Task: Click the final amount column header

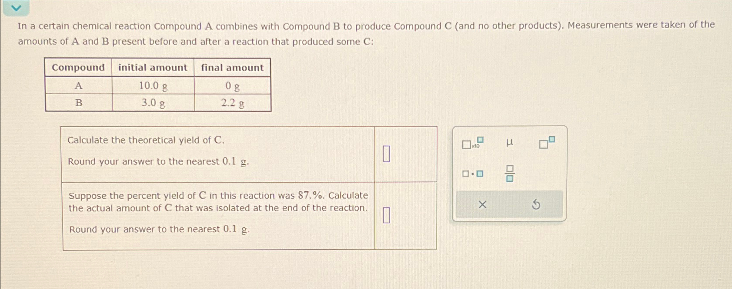Action: [x=231, y=68]
